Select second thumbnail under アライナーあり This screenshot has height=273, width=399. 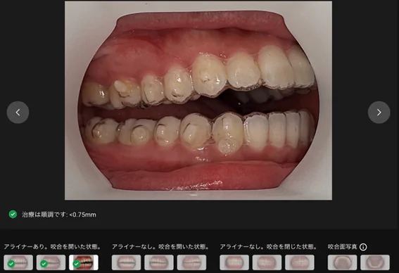point(51,262)
